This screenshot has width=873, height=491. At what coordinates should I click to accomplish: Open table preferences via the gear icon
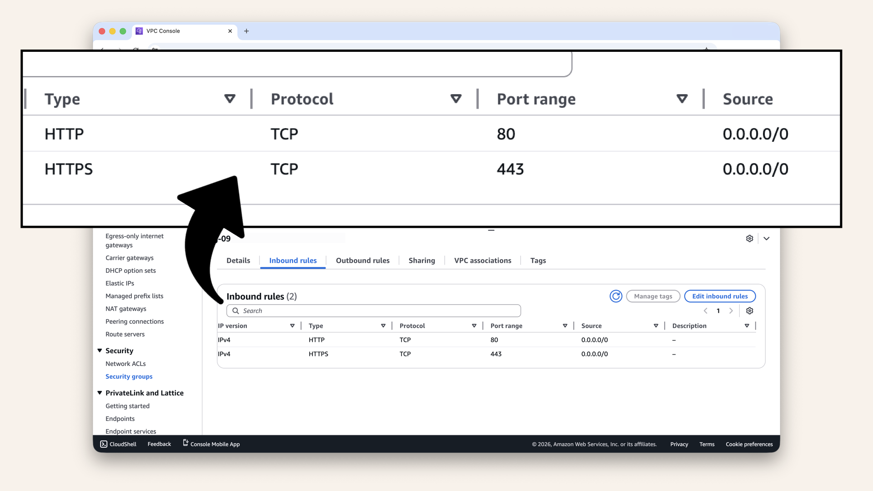749,311
